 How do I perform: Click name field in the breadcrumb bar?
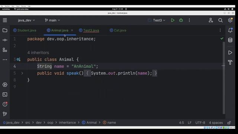[x=109, y=122]
